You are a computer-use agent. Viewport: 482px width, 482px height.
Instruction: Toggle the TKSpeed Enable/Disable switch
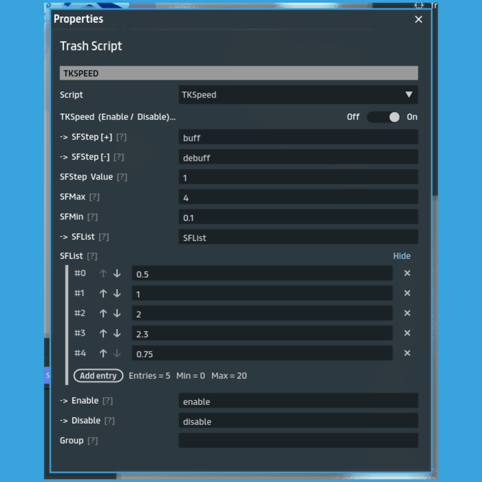383,117
